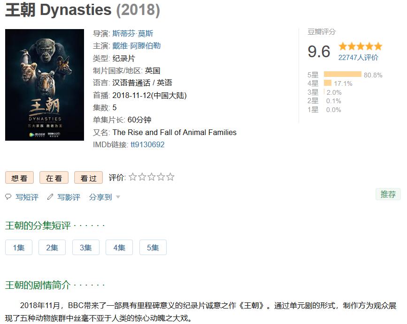Click the 5星 rating bar
This screenshot has height=324, width=407.
point(343,75)
